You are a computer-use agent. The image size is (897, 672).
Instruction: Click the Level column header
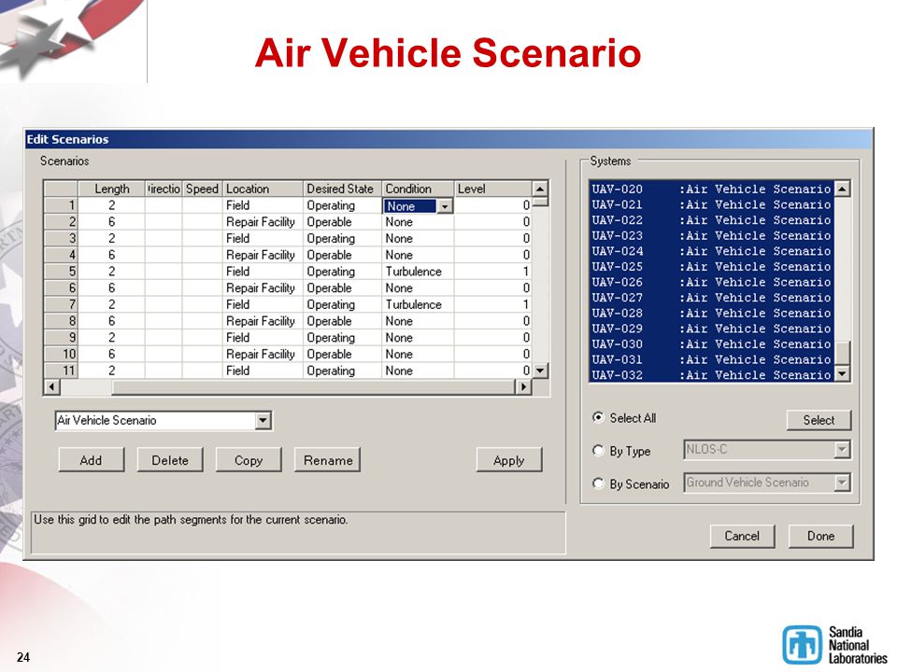pyautogui.click(x=493, y=189)
